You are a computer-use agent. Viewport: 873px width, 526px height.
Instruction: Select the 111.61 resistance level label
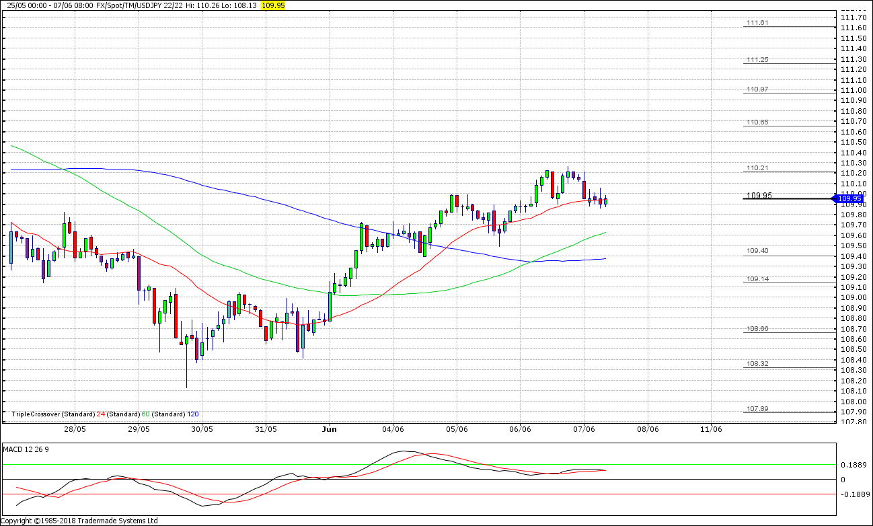click(757, 23)
